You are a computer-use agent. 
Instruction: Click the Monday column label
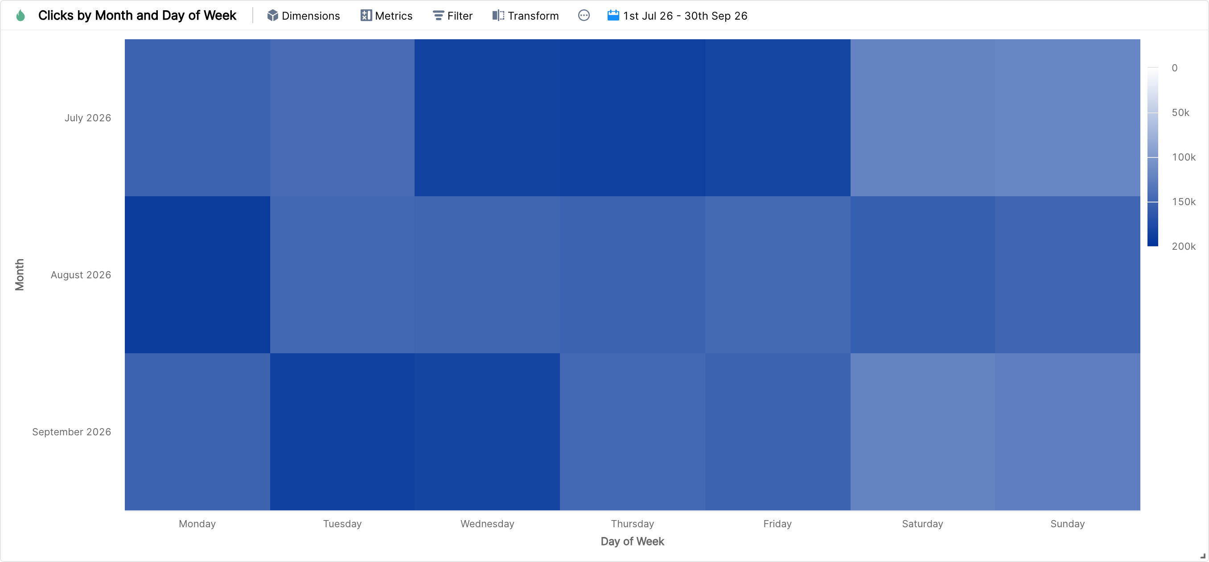[197, 524]
